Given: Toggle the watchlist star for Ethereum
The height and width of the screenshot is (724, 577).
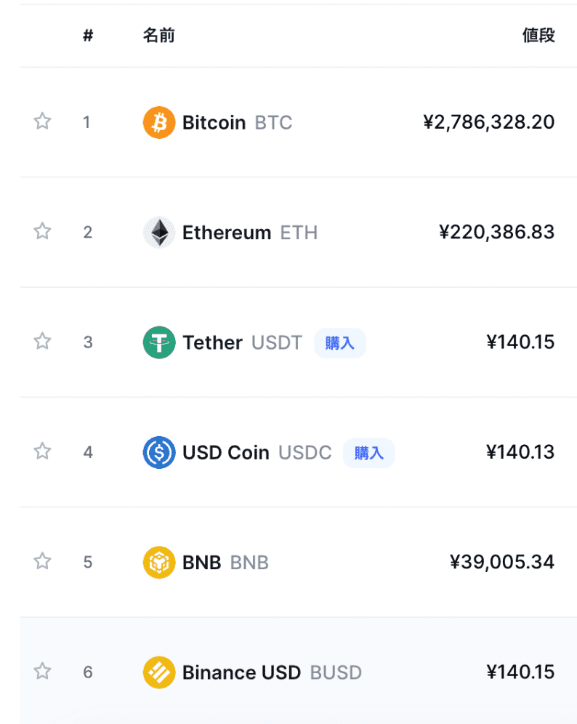Looking at the screenshot, I should point(42,231).
